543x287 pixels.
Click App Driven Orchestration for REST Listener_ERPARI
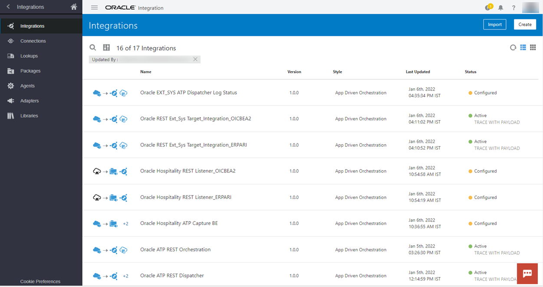click(361, 197)
